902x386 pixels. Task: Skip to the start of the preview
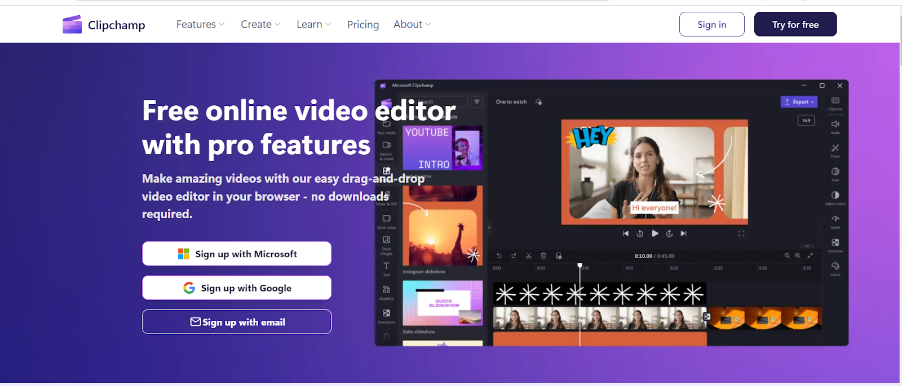pyautogui.click(x=625, y=234)
